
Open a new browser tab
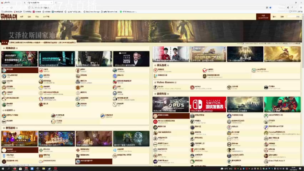56,3
